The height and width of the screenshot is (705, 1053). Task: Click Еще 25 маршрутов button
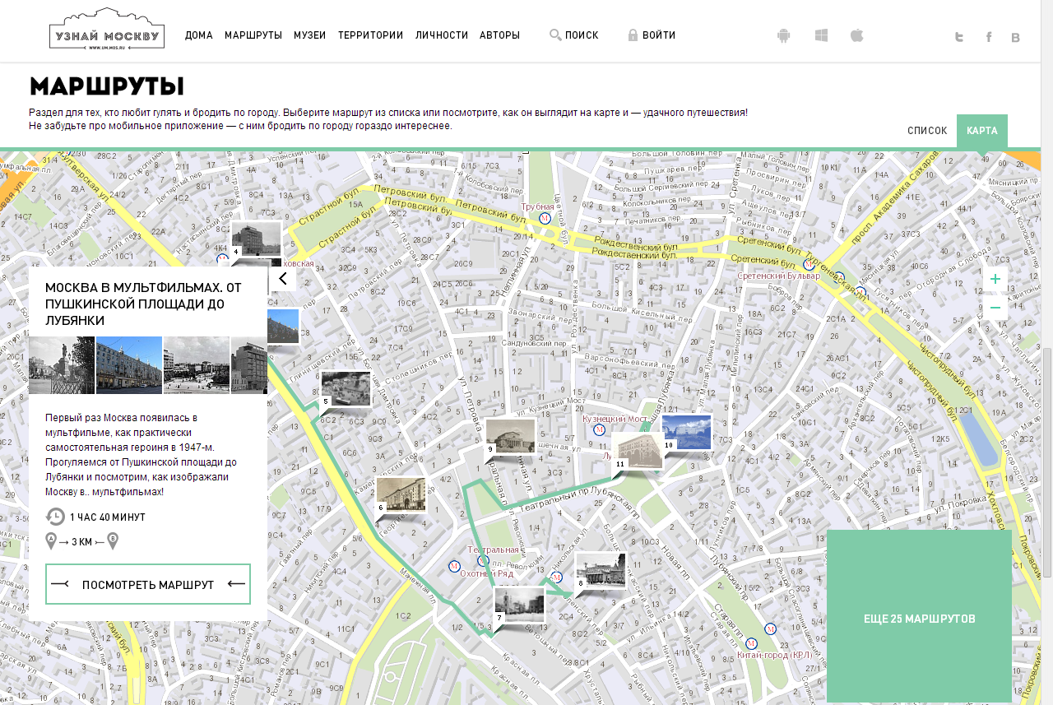click(x=919, y=619)
